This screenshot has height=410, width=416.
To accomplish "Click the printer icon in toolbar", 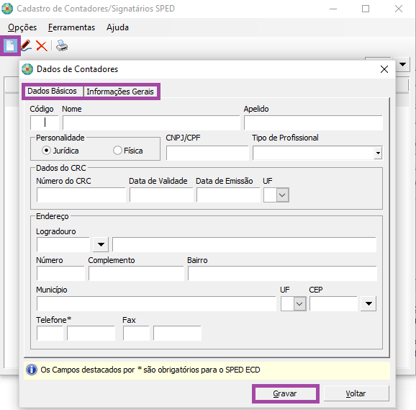I will [x=62, y=45].
